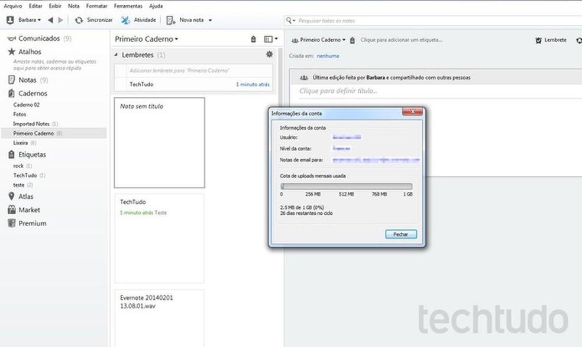The width and height of the screenshot is (582, 347).
Task: Click the Notas de email para address
Action: [376, 160]
